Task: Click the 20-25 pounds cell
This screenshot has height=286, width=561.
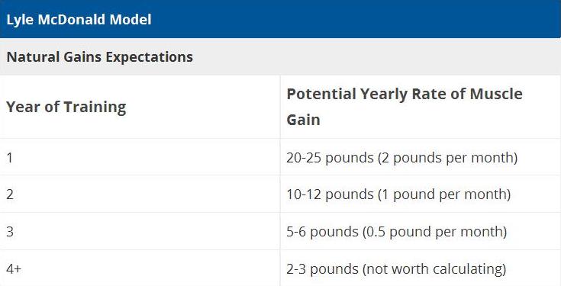Action: (x=421, y=157)
